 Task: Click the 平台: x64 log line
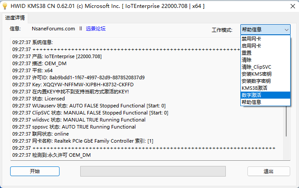33,70
